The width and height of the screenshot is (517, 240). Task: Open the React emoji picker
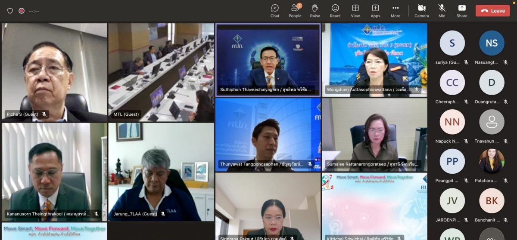pos(335,11)
